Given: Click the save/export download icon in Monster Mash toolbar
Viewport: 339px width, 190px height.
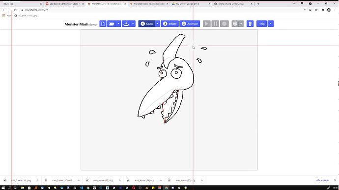Looking at the screenshot, I should tap(126, 24).
